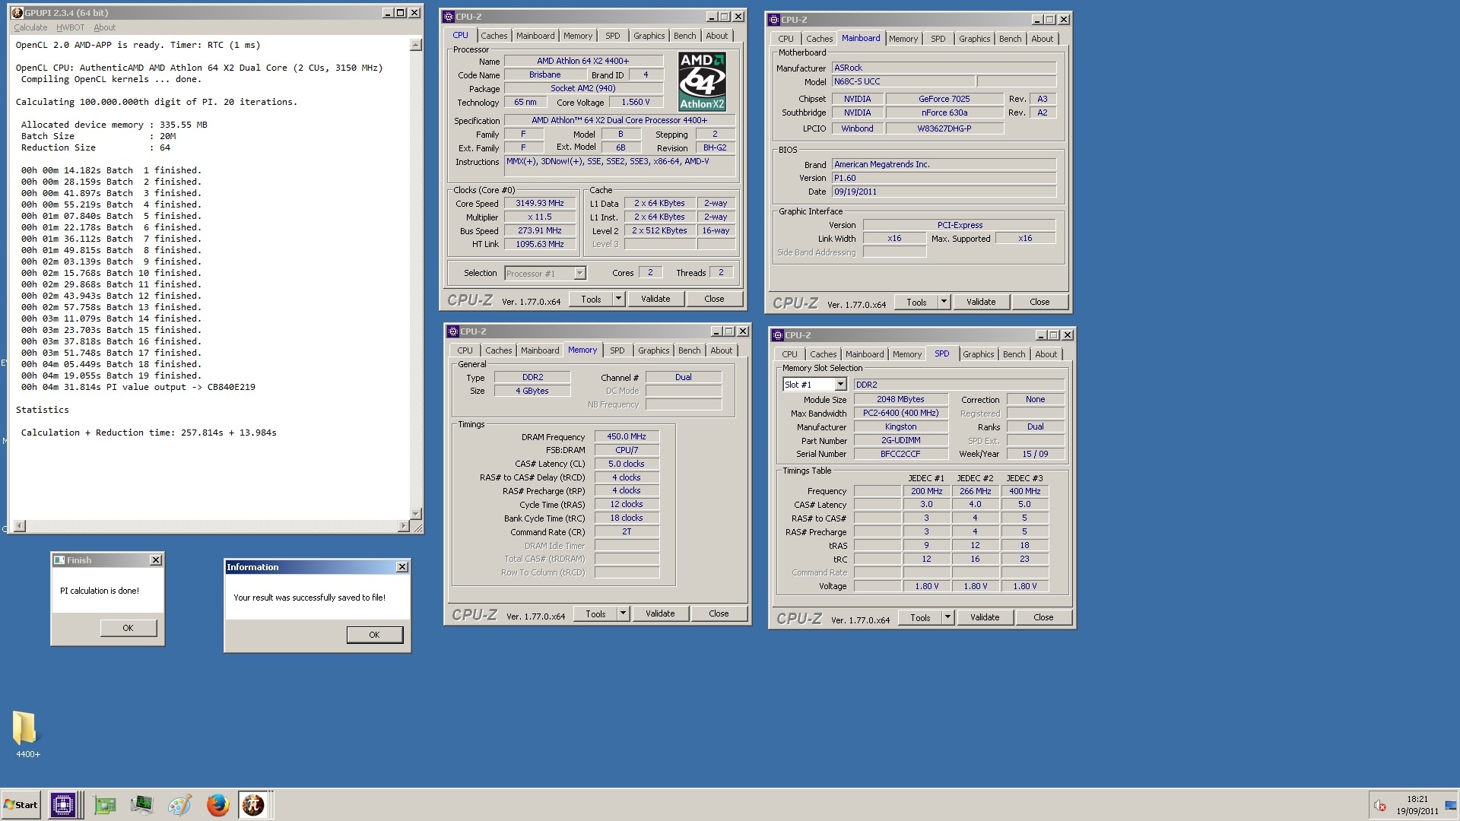Image resolution: width=1460 pixels, height=821 pixels.
Task: Click the show desktop icon in the system tray
Action: point(1450,806)
